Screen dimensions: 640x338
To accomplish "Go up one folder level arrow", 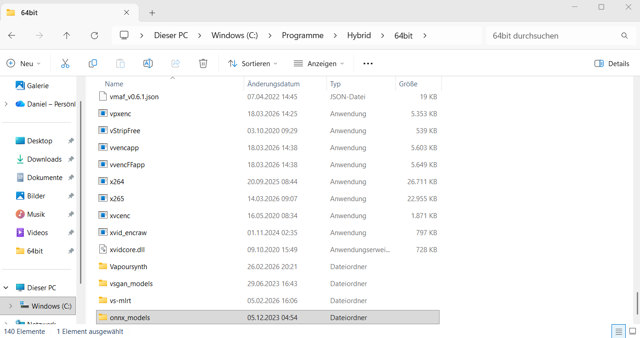I will click(67, 35).
